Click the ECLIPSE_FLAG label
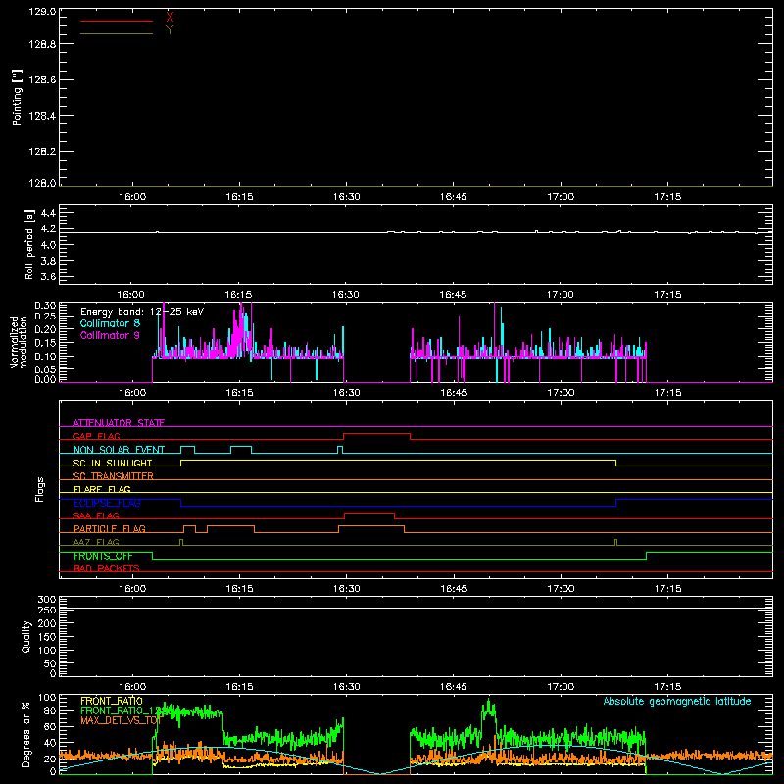Screen dimensions: 784x784 (107, 503)
